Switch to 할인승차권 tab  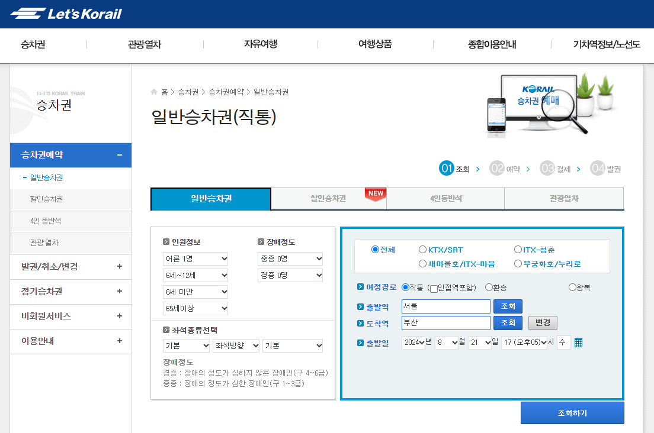coord(329,199)
